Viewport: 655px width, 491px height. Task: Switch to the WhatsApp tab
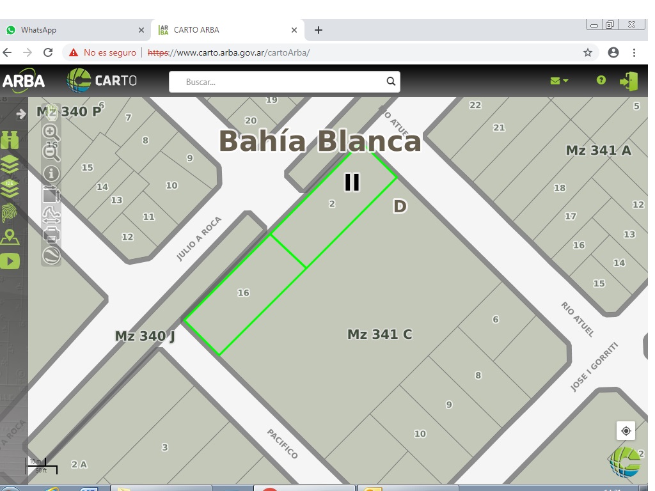(x=75, y=30)
